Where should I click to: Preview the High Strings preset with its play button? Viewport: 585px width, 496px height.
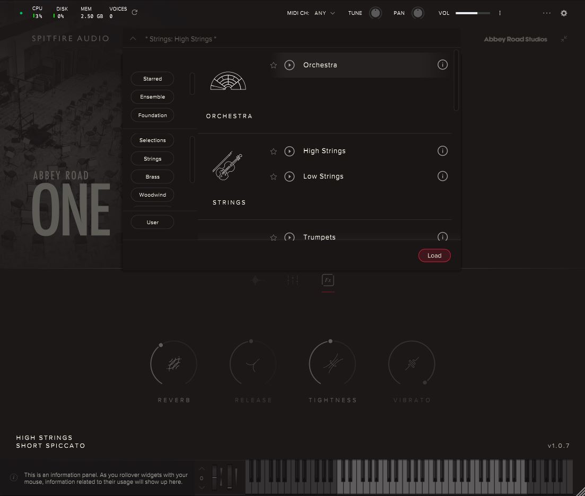coord(290,151)
